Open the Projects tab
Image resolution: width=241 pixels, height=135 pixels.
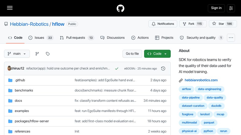[164, 38]
